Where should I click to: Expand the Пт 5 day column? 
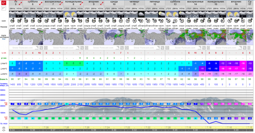[x=20, y=3]
